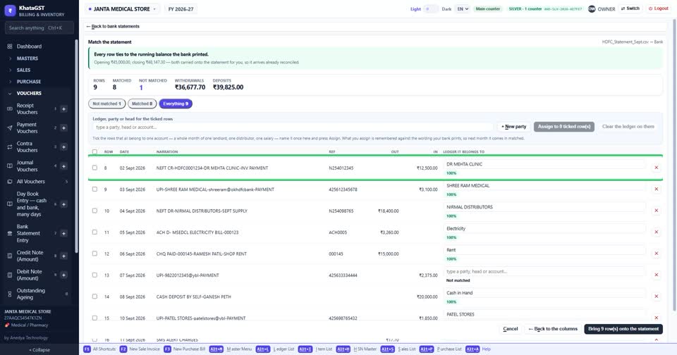Click the Contra Vouchers sidebar icon
677x355 pixels.
click(x=9, y=147)
